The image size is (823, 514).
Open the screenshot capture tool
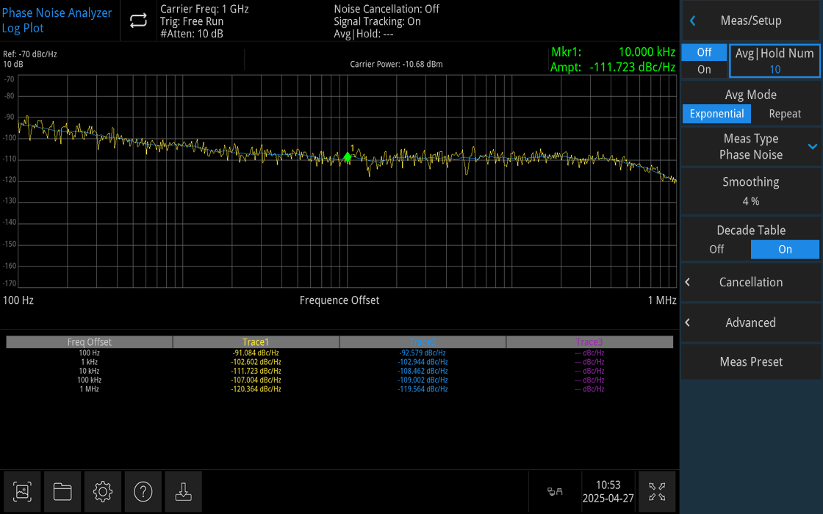(22, 491)
